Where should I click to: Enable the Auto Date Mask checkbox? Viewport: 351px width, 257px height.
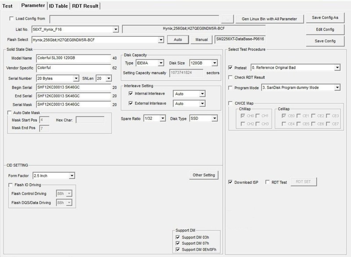coord(10,113)
